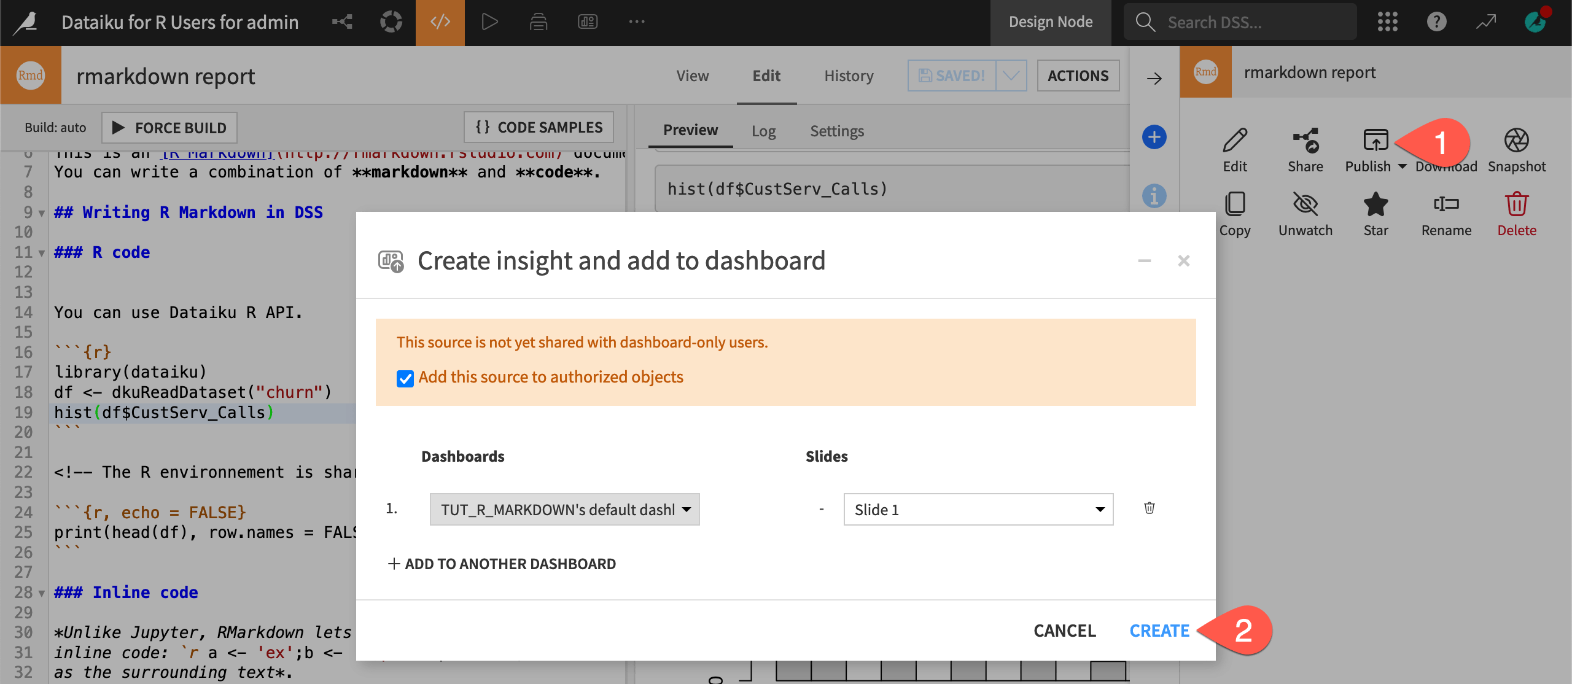The image size is (1572, 684).
Task: Switch to the History tab
Action: pyautogui.click(x=849, y=76)
